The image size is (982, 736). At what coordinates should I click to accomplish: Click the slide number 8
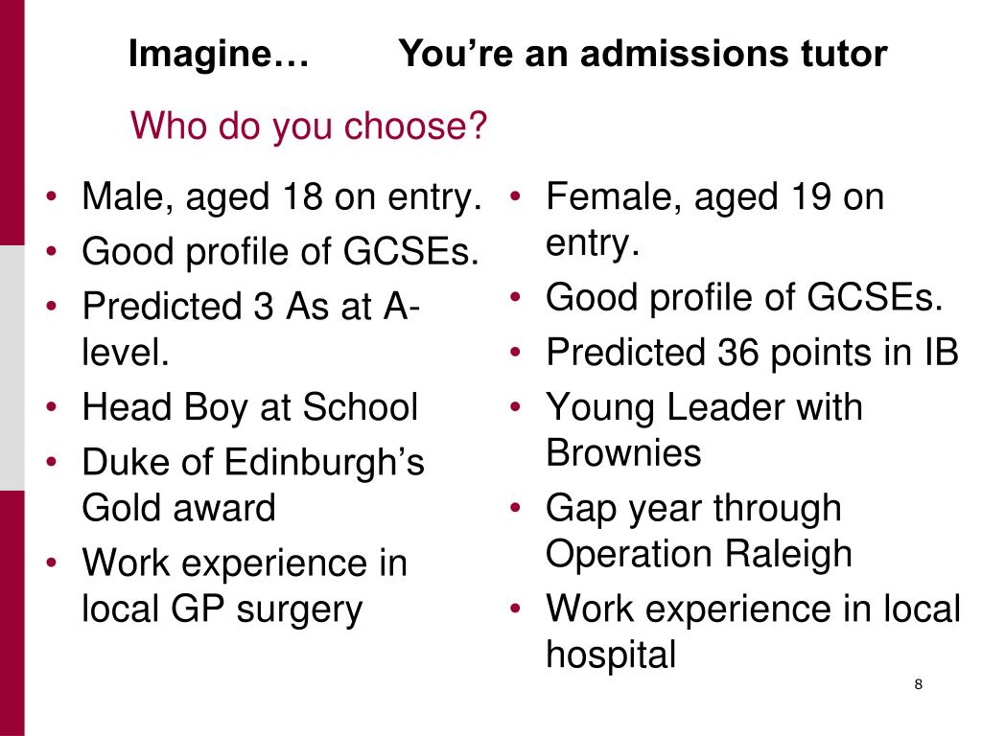918,684
